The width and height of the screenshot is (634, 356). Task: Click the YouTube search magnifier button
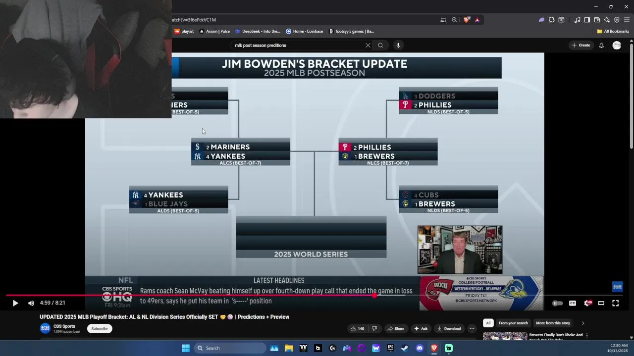click(380, 45)
